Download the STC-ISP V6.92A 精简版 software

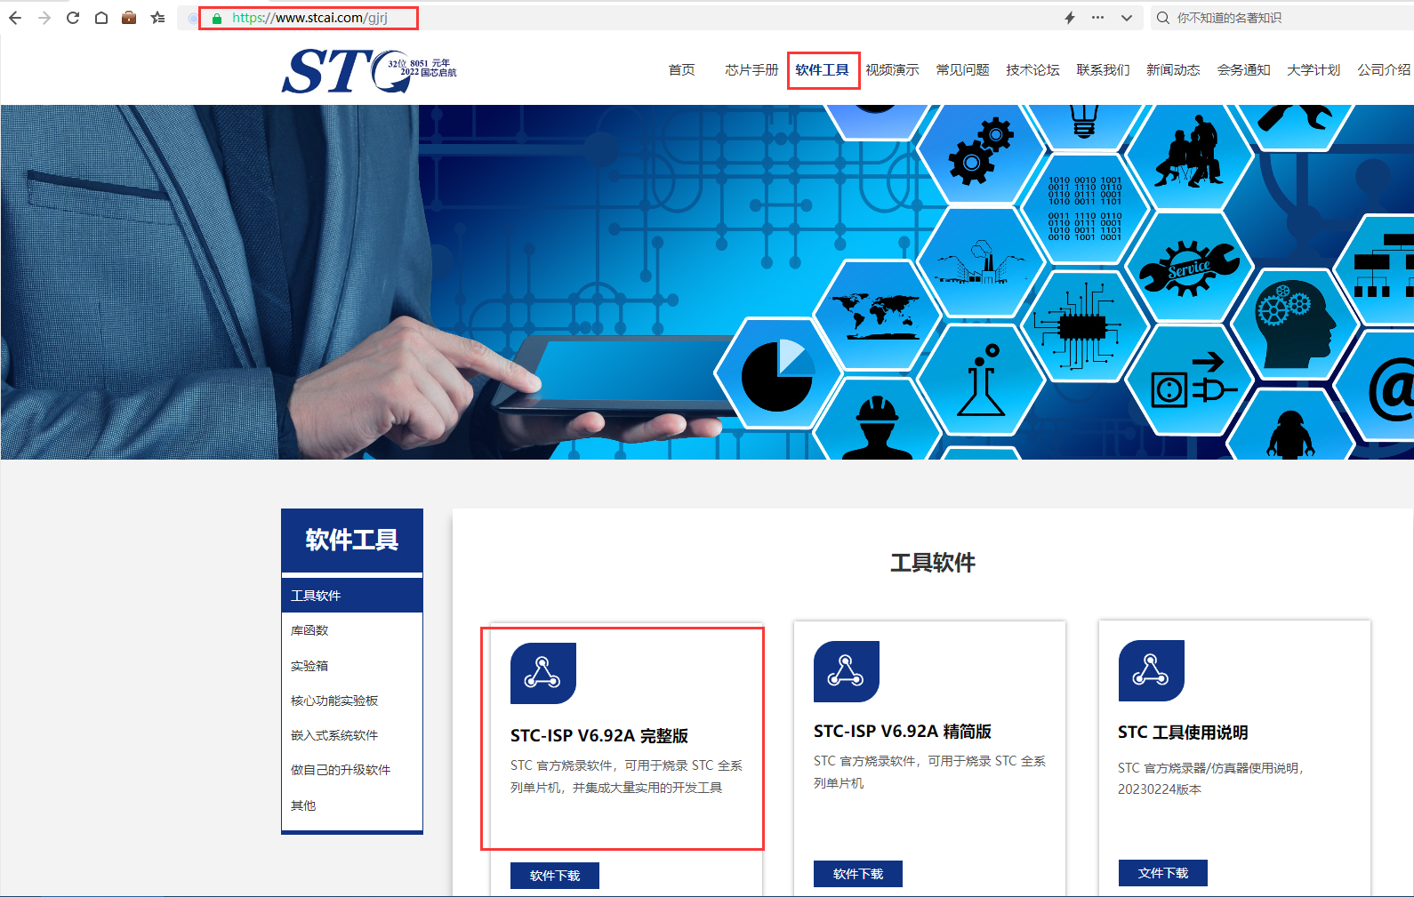pyautogui.click(x=858, y=874)
